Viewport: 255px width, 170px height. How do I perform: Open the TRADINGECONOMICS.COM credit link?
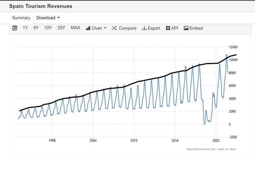point(200,149)
